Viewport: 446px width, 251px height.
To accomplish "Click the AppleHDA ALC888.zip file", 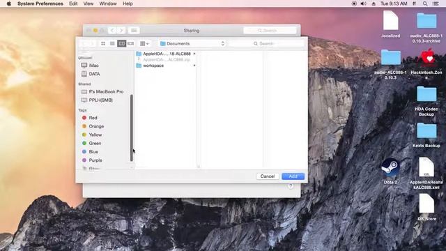I will pos(166,59).
